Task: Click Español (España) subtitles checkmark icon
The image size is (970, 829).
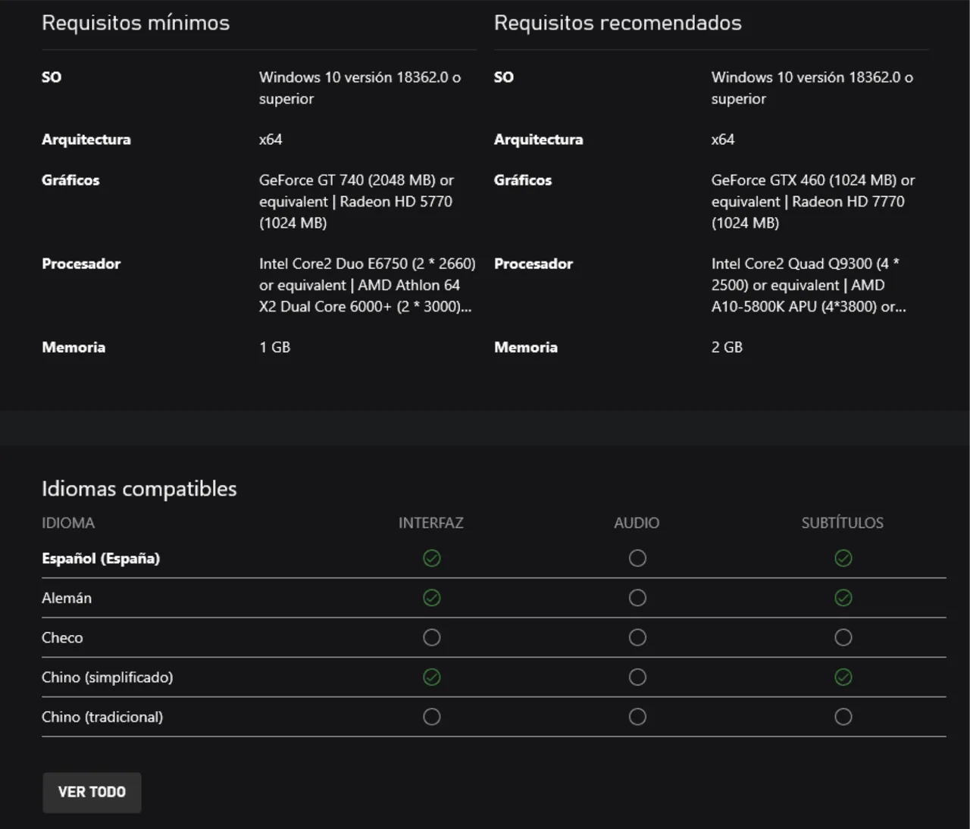Action: point(843,558)
